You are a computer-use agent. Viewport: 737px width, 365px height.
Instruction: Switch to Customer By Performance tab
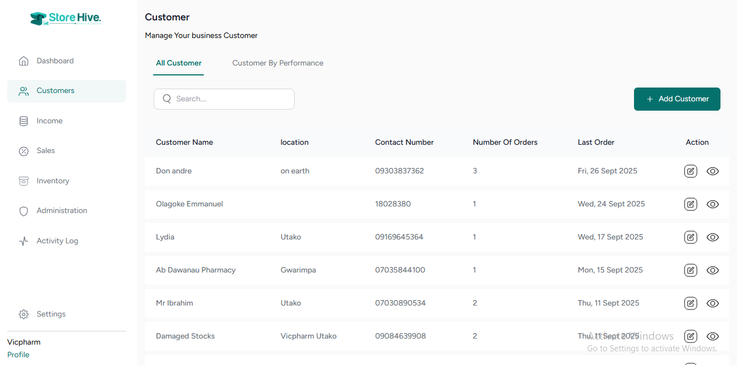(278, 63)
